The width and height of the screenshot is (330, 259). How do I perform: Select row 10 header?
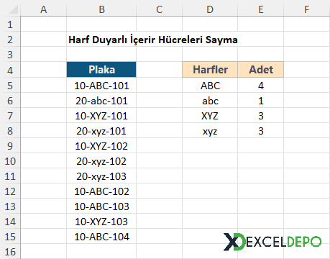pos(10,161)
